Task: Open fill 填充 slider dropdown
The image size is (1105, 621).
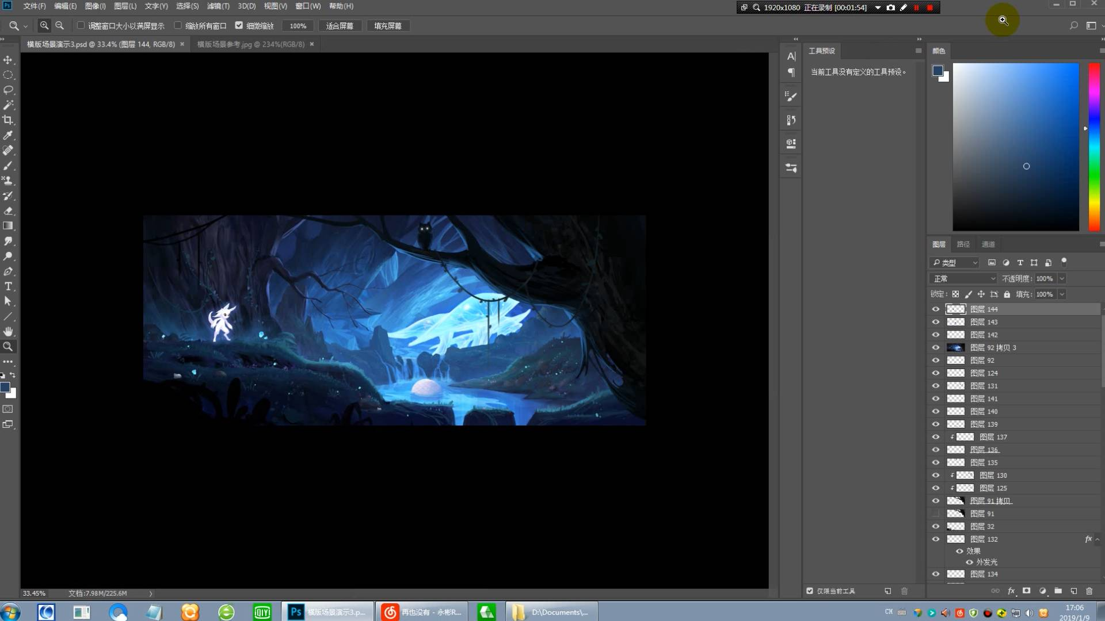Action: click(1062, 294)
